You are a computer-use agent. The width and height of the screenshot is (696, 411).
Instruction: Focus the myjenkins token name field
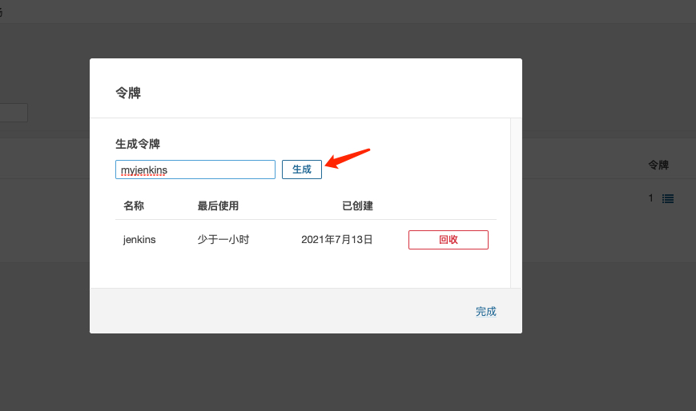coord(195,170)
